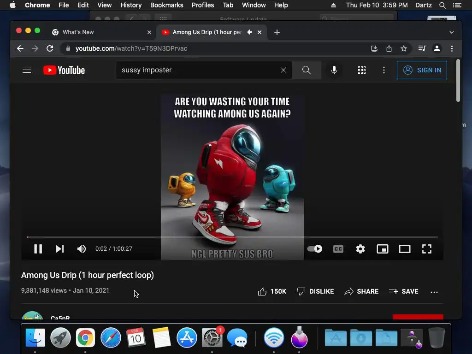Image resolution: width=472 pixels, height=354 pixels.
Task: Share this page icon
Action: click(x=389, y=48)
